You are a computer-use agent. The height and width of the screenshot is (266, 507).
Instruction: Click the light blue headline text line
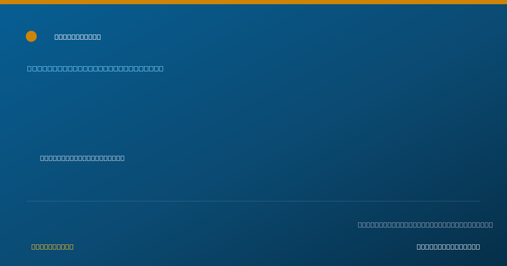[95, 68]
